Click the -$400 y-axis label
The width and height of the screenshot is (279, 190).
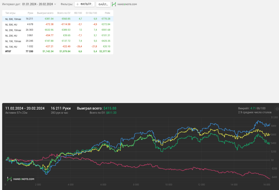[x=274, y=177]
